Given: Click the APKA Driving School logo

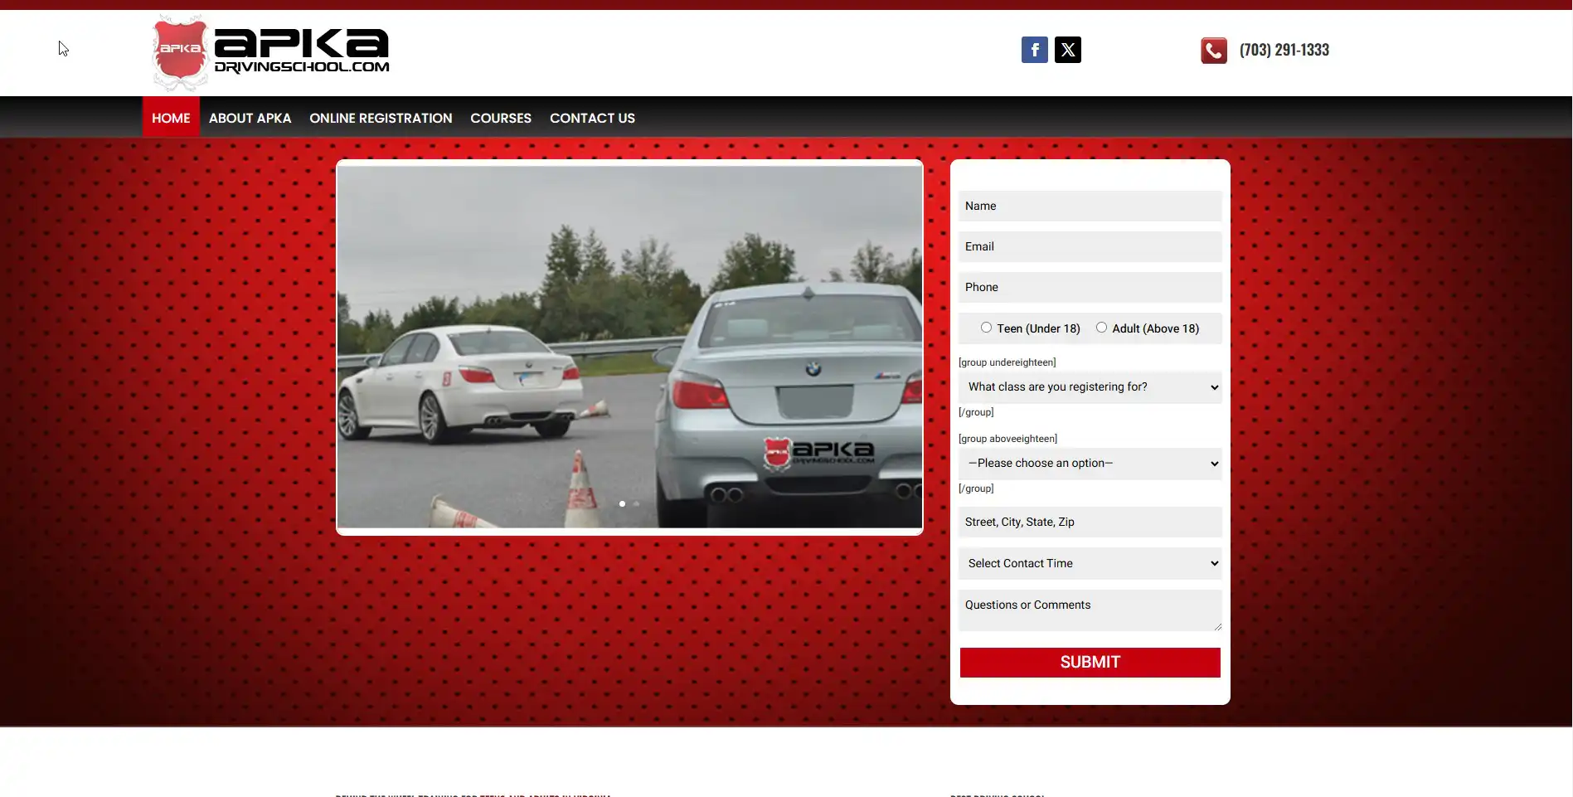Looking at the screenshot, I should pos(269,51).
